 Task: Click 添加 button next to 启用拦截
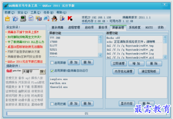74,104
